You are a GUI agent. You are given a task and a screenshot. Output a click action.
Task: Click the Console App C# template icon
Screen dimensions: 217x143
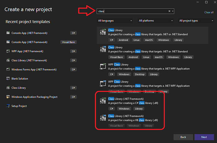(x=8, y=33)
